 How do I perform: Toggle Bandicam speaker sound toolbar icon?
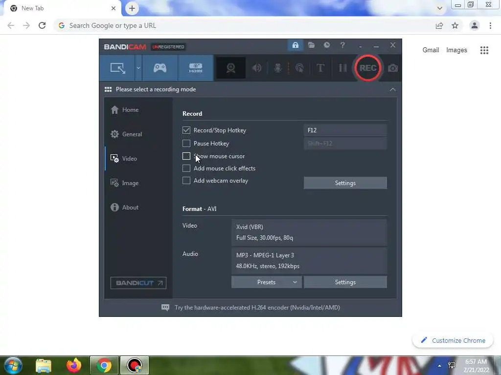(x=256, y=68)
